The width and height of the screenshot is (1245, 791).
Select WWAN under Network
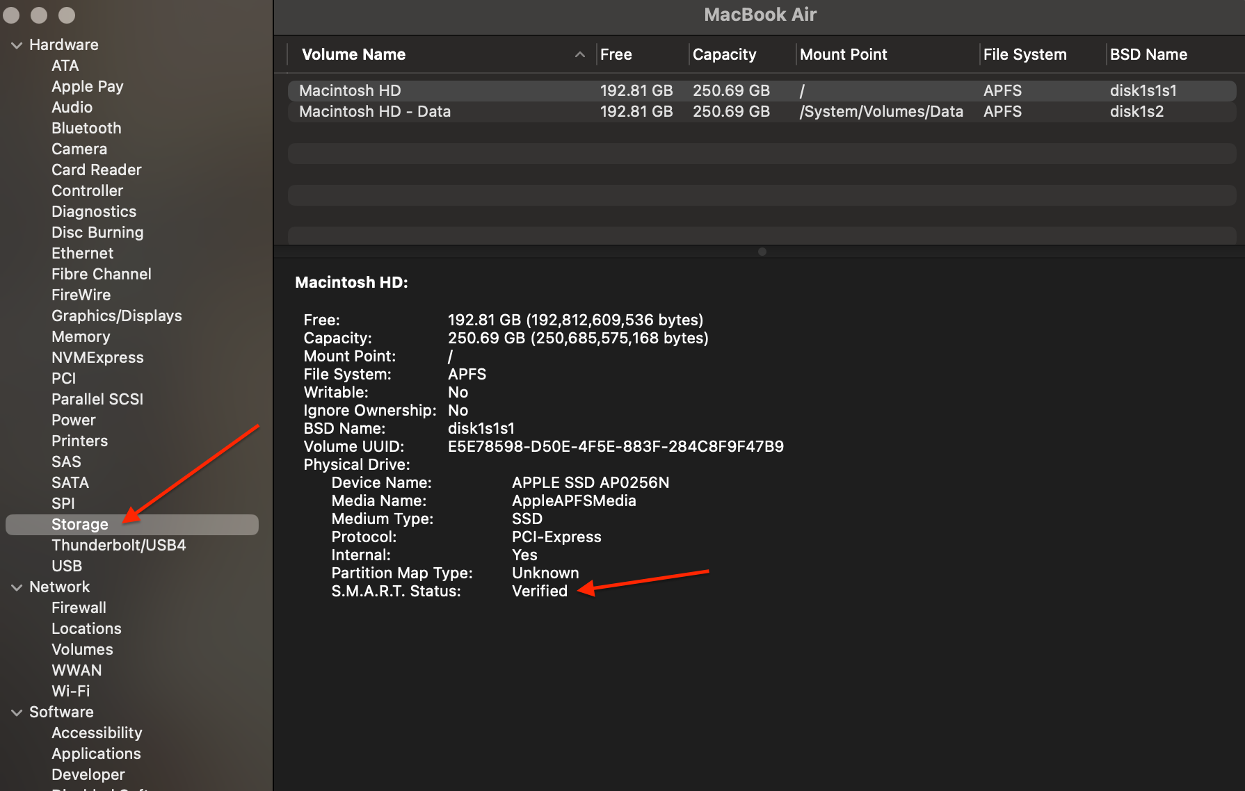tap(77, 670)
